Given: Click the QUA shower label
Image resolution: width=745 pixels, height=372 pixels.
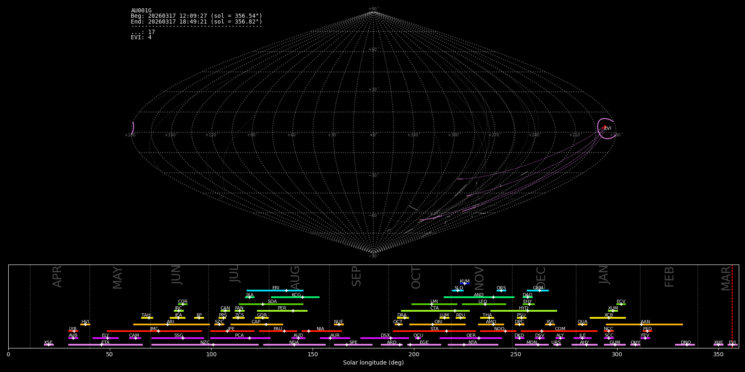Looking at the screenshot, I should pos(582,322).
